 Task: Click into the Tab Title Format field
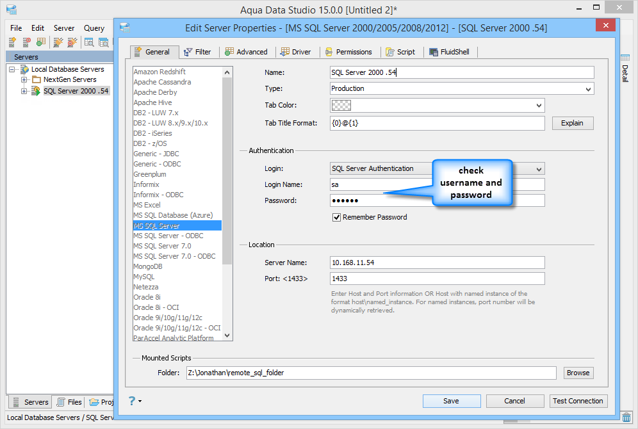point(438,123)
